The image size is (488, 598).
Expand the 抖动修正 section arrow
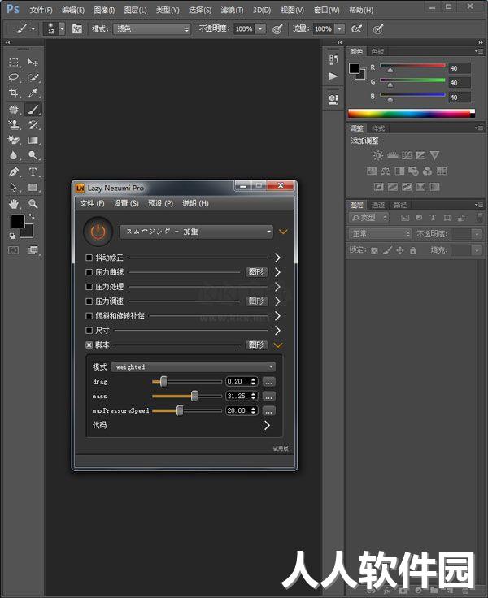click(x=277, y=258)
